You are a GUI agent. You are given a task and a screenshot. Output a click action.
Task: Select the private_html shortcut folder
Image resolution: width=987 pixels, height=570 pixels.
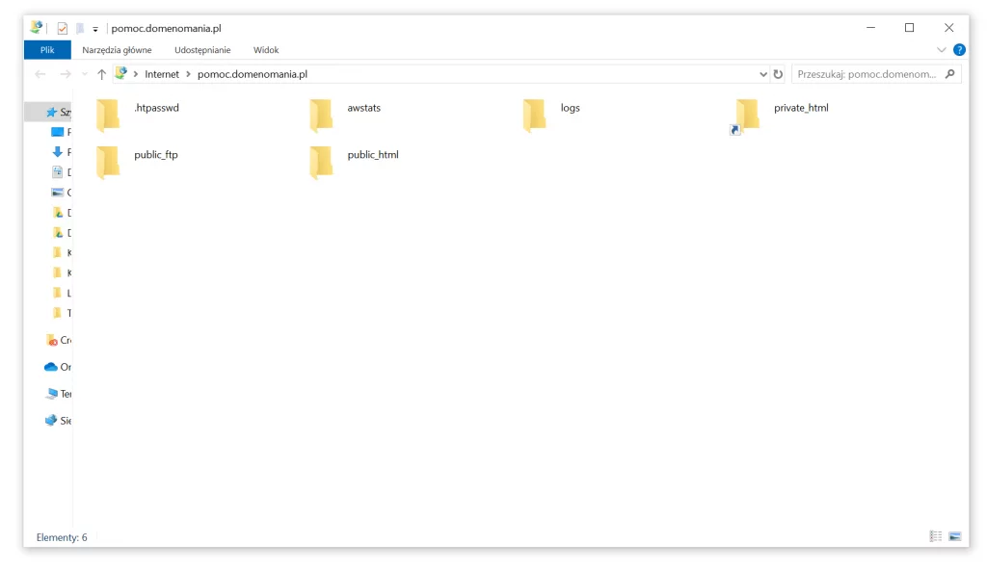coord(779,116)
